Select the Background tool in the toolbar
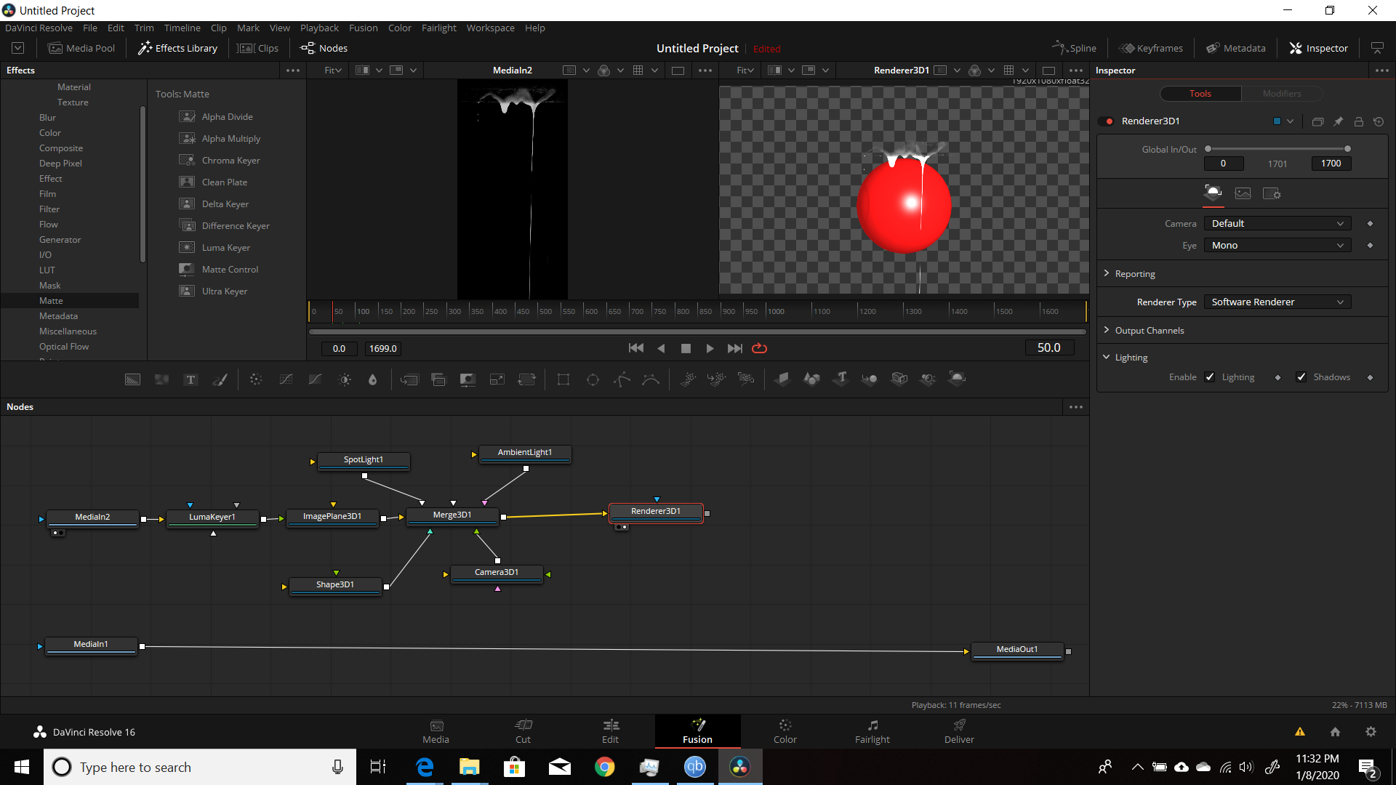The image size is (1396, 785). point(132,379)
